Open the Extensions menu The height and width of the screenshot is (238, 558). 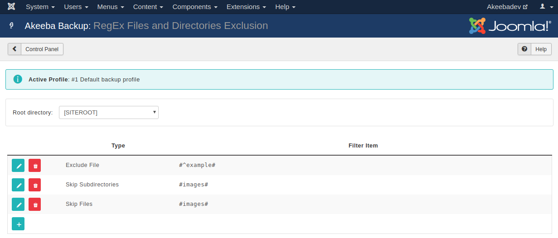246,7
